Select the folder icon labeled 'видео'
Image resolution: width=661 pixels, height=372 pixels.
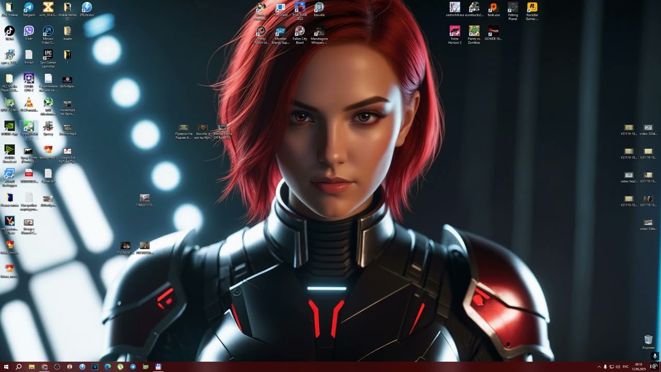(x=67, y=34)
